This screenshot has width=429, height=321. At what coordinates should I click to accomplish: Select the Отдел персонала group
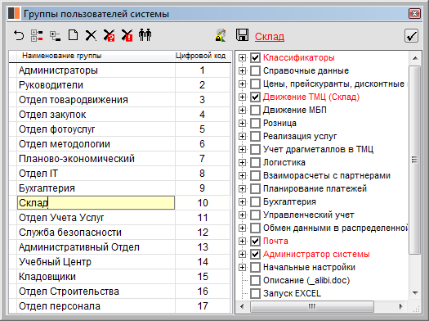(96, 306)
